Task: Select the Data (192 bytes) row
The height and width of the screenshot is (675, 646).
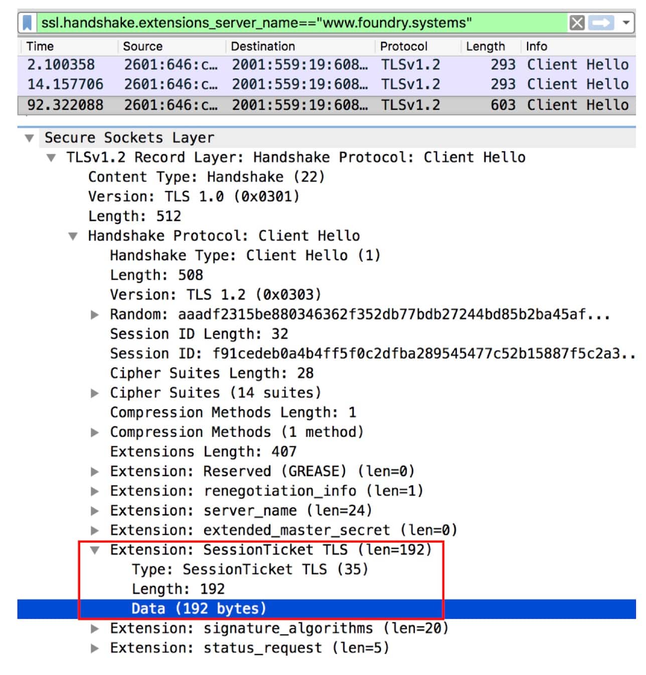Action: (199, 609)
